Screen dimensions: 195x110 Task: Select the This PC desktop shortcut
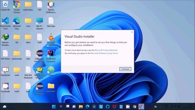tap(40, 23)
